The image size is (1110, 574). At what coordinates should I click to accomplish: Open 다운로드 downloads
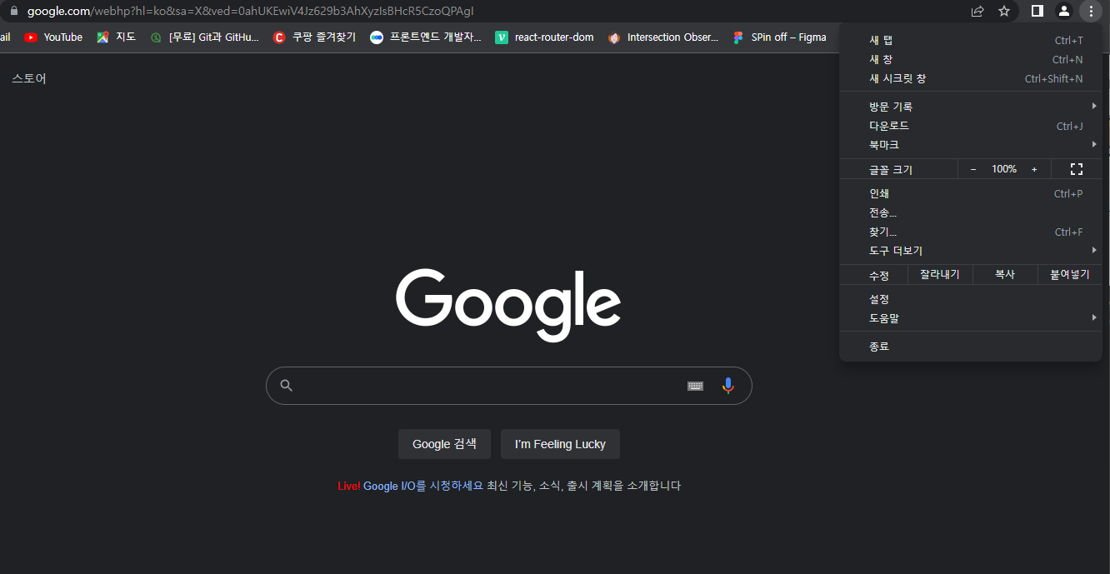tap(971, 126)
